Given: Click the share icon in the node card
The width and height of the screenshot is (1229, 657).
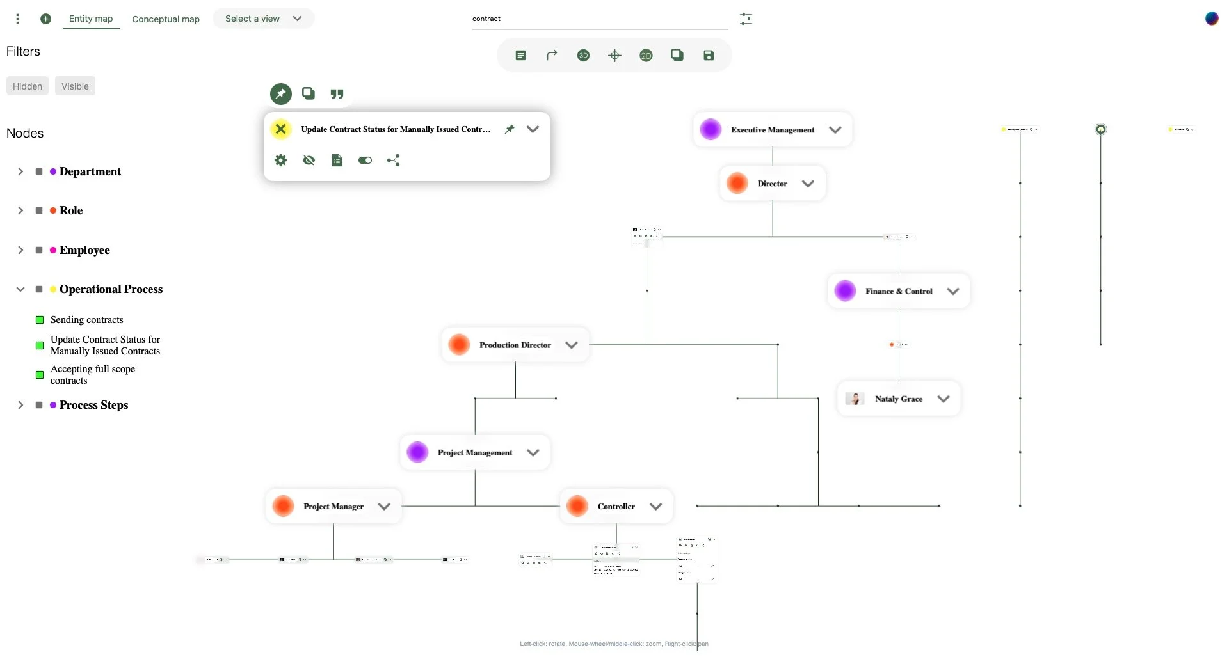Looking at the screenshot, I should (x=393, y=160).
